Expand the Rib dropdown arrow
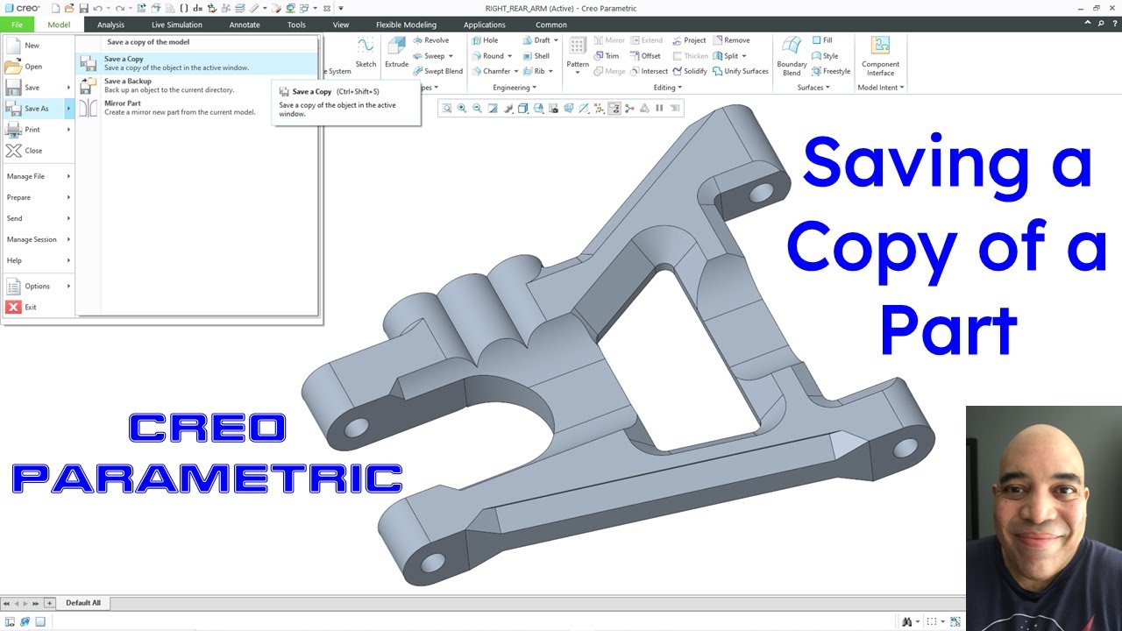 [x=551, y=72]
